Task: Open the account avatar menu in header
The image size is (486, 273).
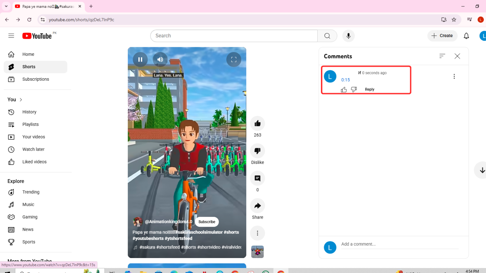Action: (483, 36)
